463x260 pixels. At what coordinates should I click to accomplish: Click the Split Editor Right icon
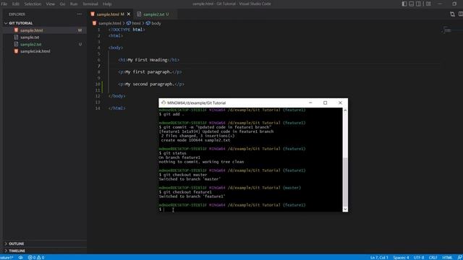(x=460, y=14)
